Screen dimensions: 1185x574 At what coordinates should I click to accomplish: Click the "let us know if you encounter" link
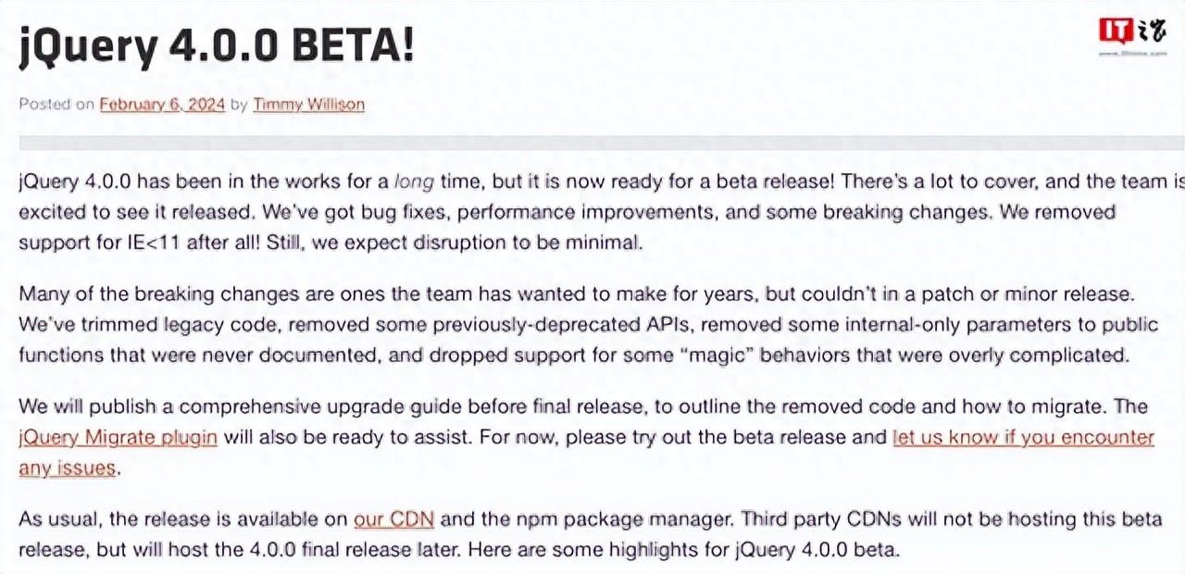point(1023,437)
